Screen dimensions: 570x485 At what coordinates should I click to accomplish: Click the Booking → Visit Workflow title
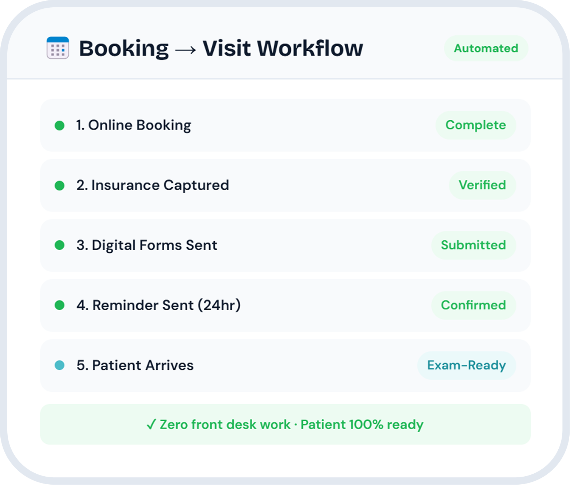coord(221,48)
